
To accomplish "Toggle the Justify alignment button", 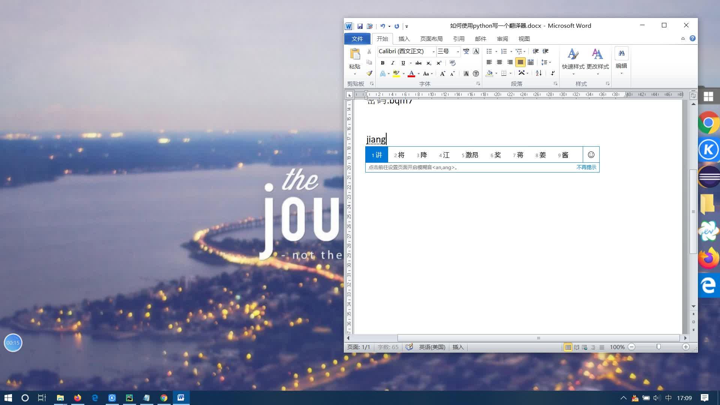I will click(520, 62).
